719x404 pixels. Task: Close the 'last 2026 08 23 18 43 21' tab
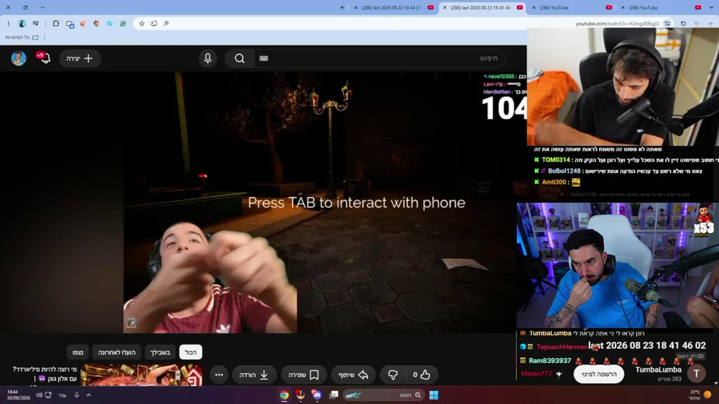[x=355, y=7]
